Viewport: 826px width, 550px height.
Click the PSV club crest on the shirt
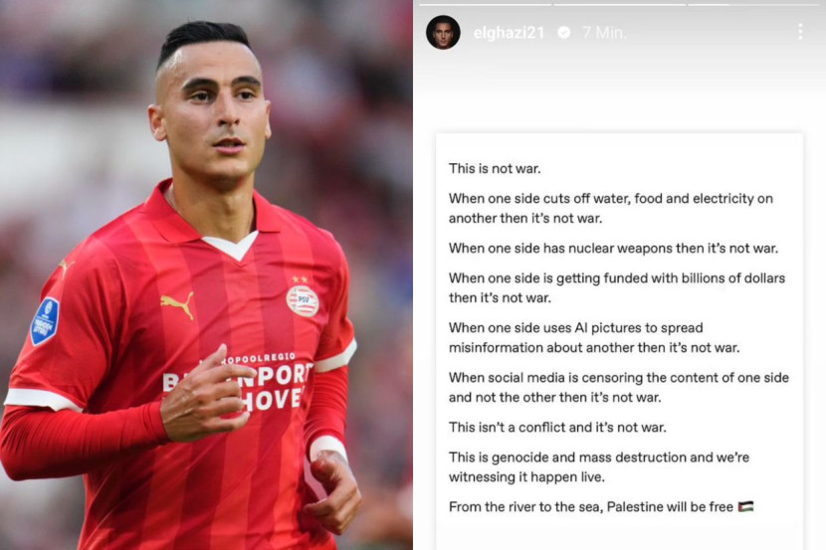click(303, 300)
